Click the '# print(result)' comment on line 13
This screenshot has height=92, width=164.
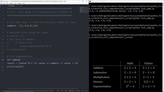click(x=16, y=50)
